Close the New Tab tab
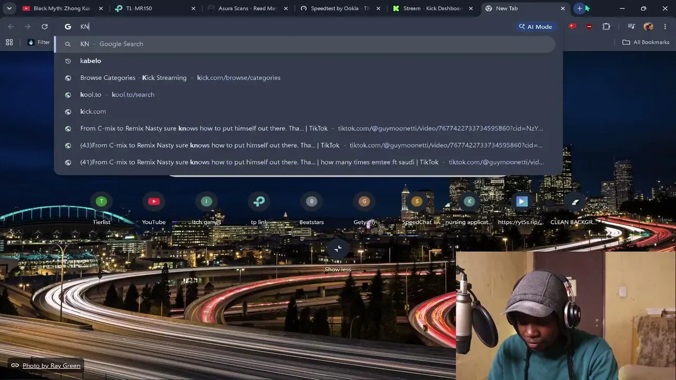 coord(563,8)
